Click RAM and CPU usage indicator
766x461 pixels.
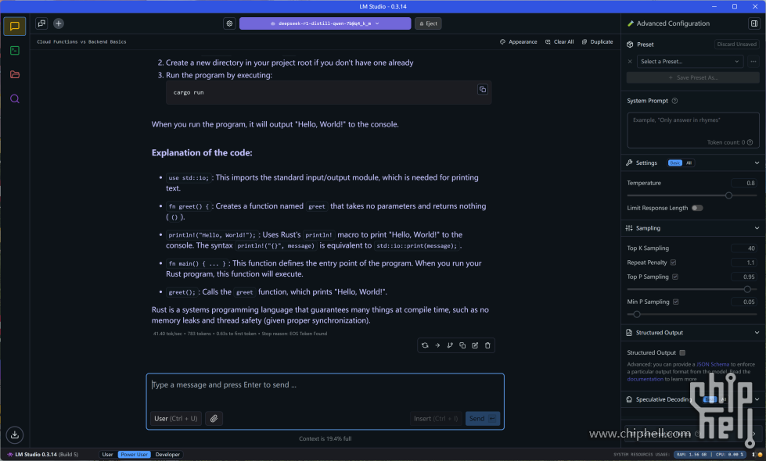(x=710, y=454)
